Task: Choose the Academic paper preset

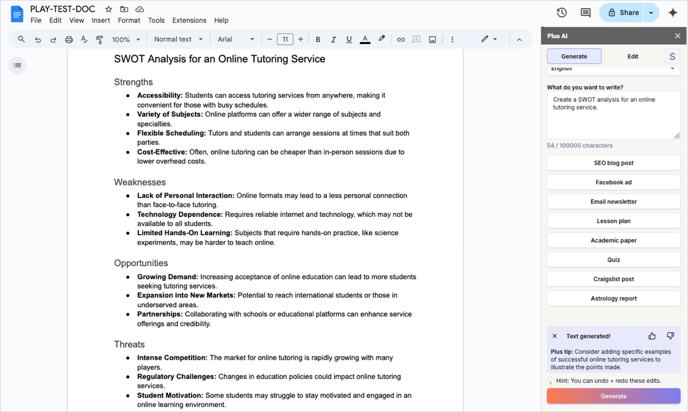Action: (x=613, y=240)
